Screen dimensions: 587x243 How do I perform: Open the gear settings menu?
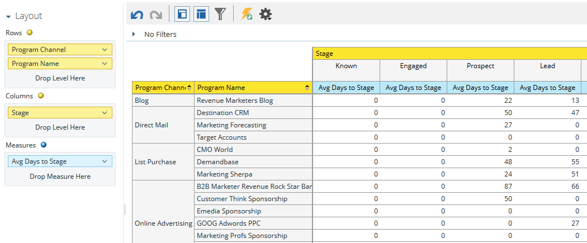click(x=266, y=15)
